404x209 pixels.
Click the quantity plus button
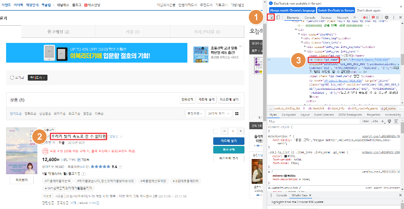(241, 131)
